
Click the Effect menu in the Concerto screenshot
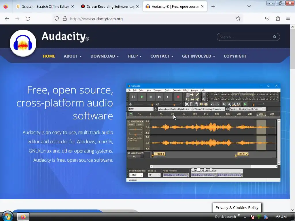coord(186,90)
